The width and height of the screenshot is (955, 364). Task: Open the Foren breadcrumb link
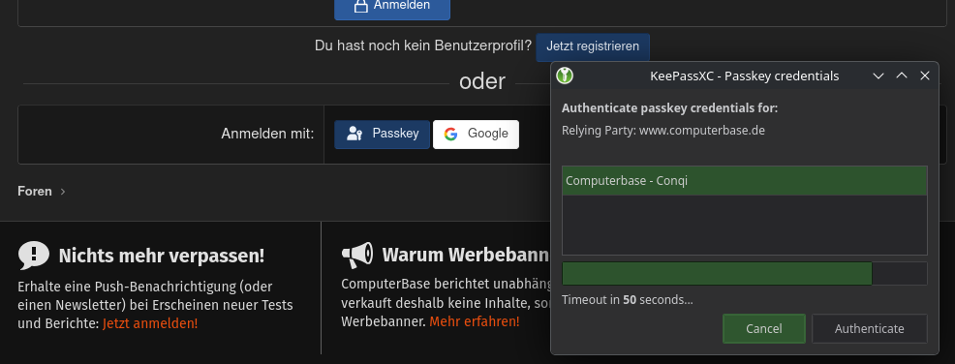click(35, 191)
